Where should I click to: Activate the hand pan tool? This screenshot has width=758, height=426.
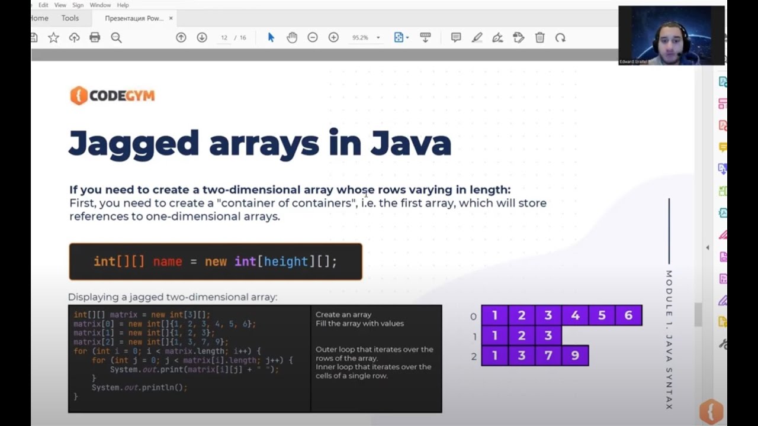[x=292, y=37]
